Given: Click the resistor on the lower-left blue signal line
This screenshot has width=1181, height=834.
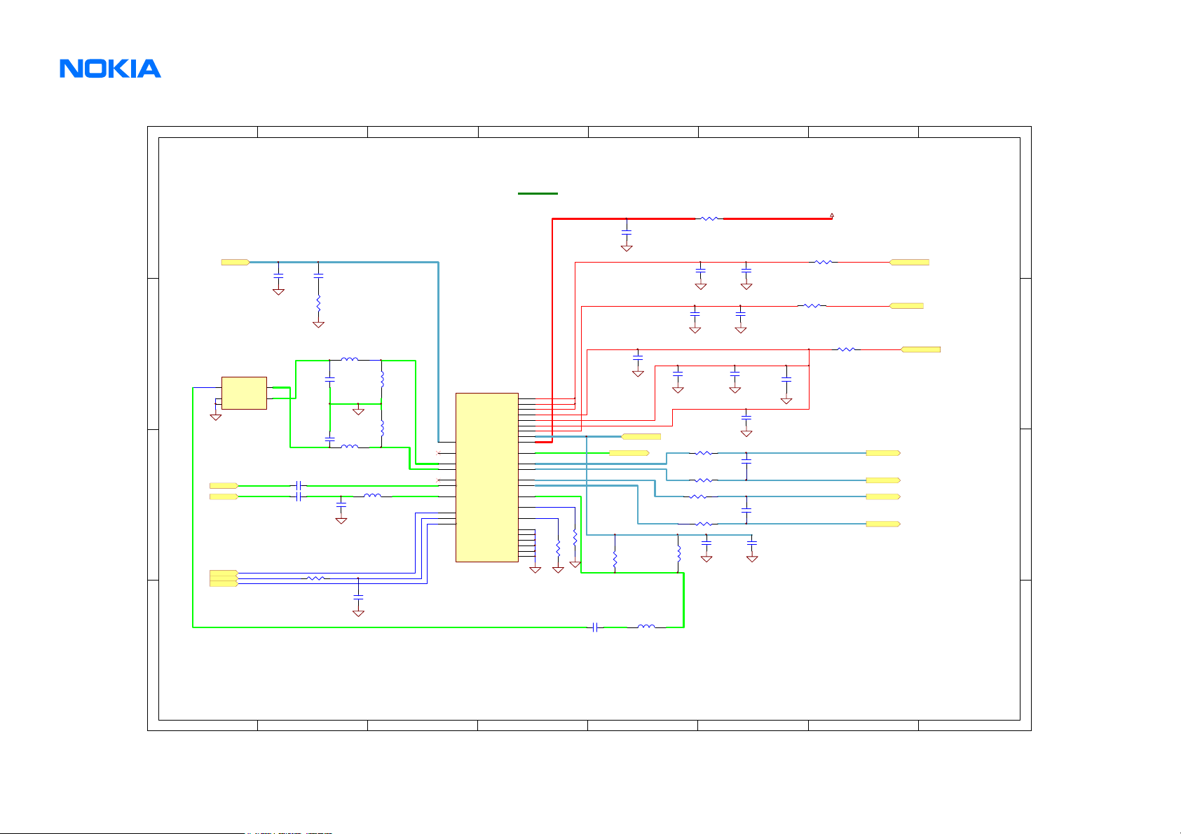Looking at the screenshot, I should pyautogui.click(x=315, y=578).
